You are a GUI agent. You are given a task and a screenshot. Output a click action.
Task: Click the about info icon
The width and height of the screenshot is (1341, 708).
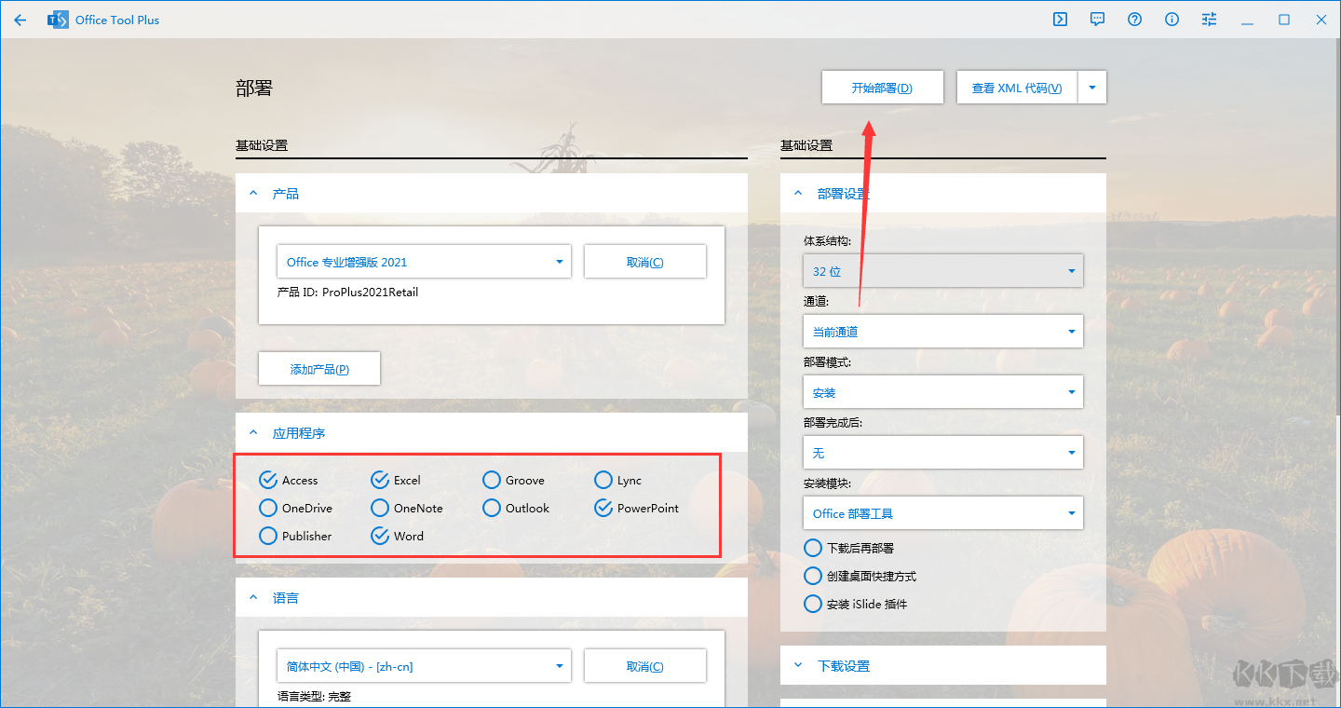click(x=1172, y=19)
